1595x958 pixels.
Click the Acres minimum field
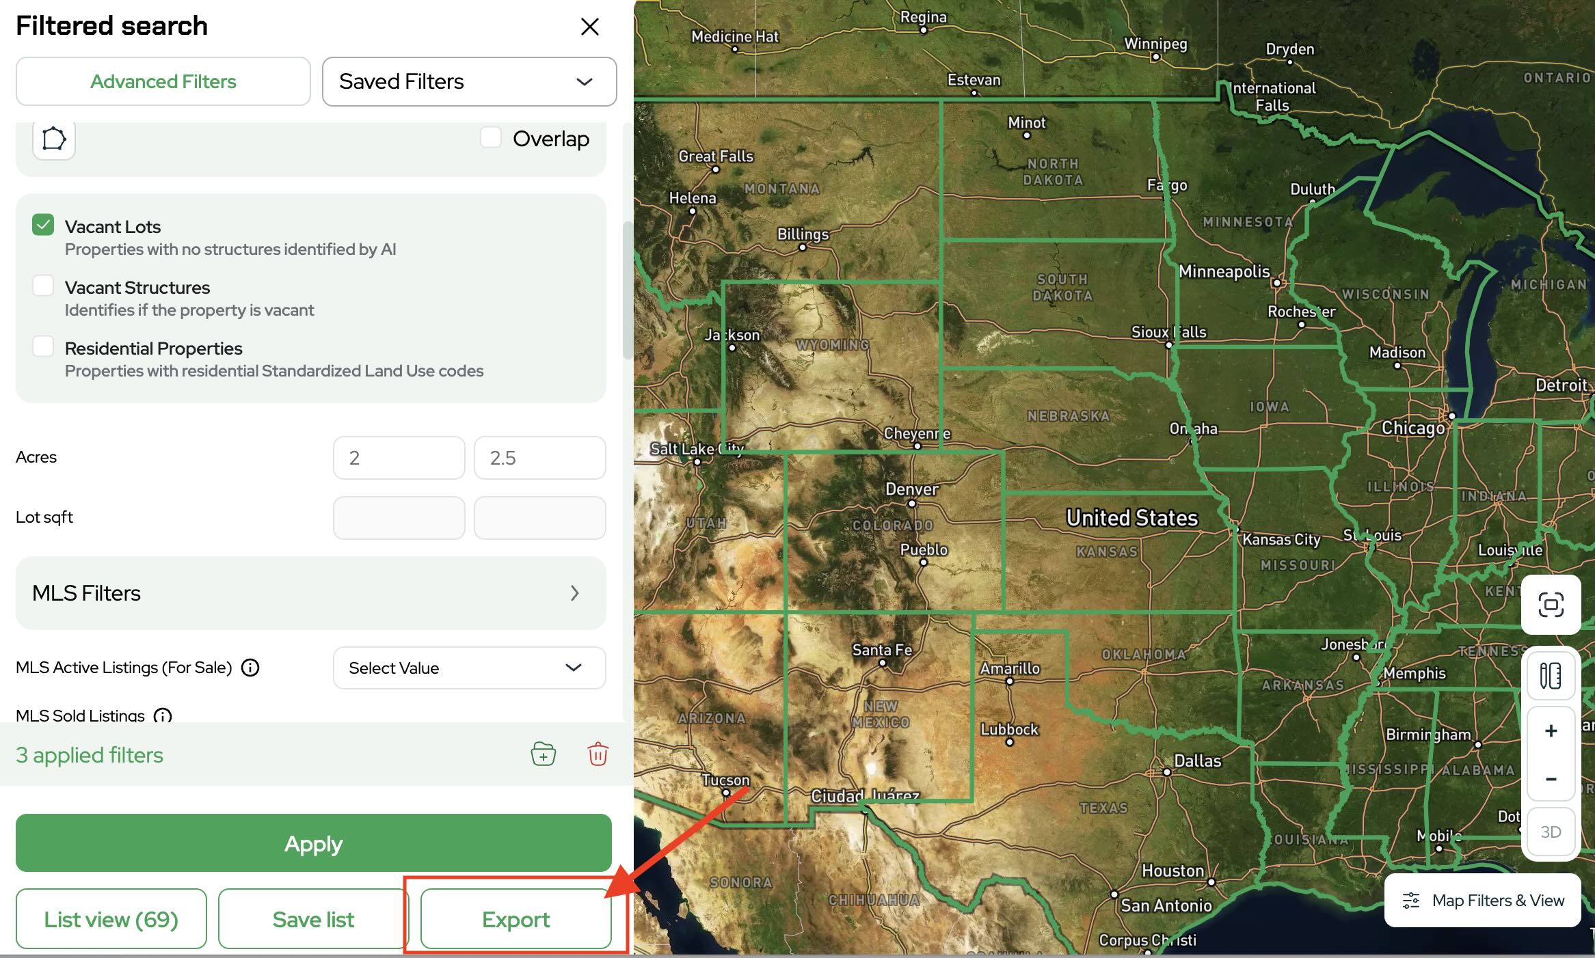(x=399, y=458)
